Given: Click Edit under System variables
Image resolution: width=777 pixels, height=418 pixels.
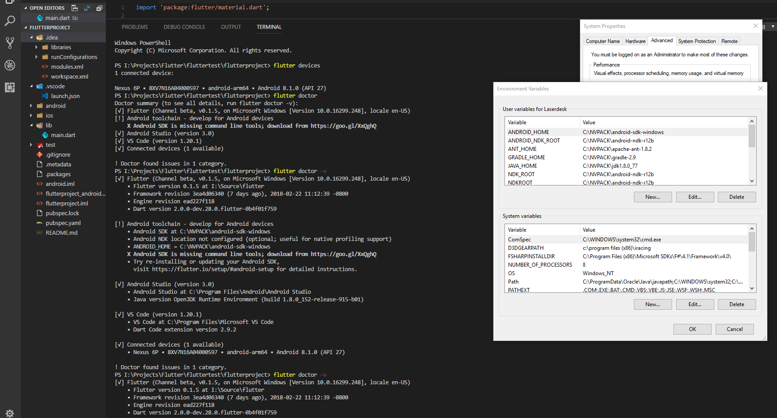Looking at the screenshot, I should coord(695,304).
